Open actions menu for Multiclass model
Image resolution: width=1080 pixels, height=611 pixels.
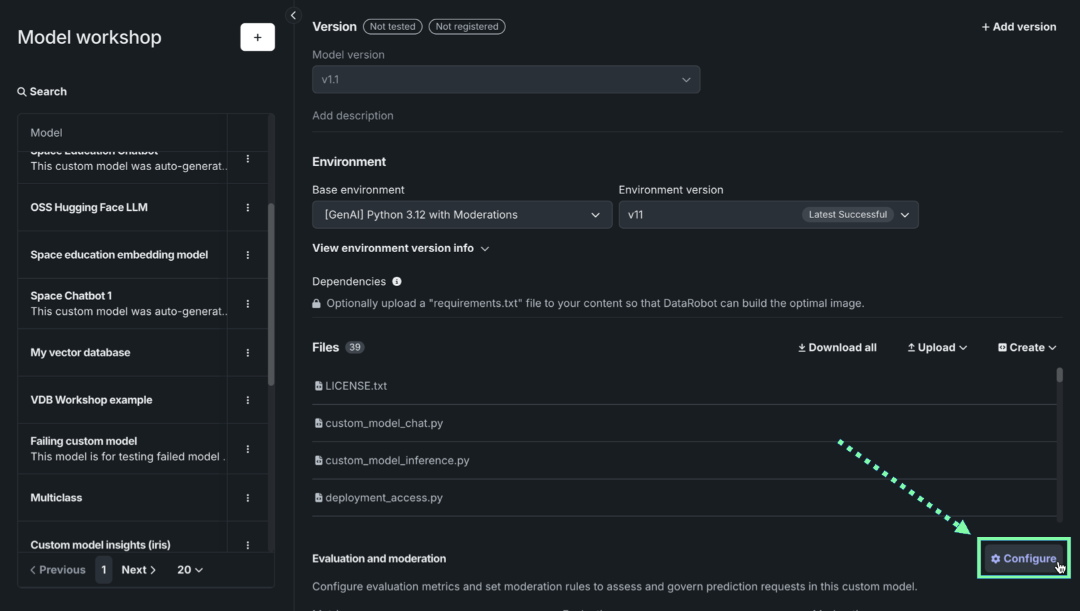[x=247, y=498]
